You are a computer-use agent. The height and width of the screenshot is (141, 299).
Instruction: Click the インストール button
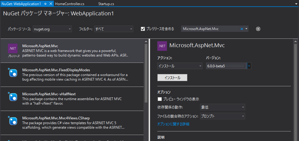pyautogui.click(x=172, y=78)
